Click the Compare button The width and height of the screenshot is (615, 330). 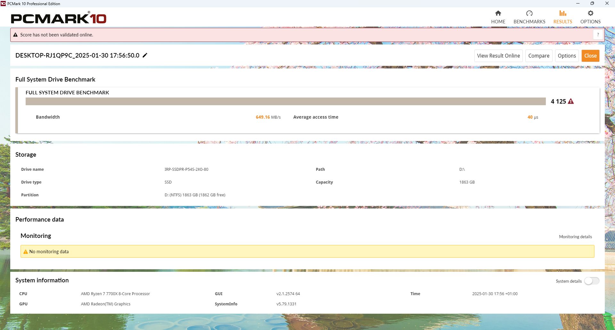(x=539, y=56)
